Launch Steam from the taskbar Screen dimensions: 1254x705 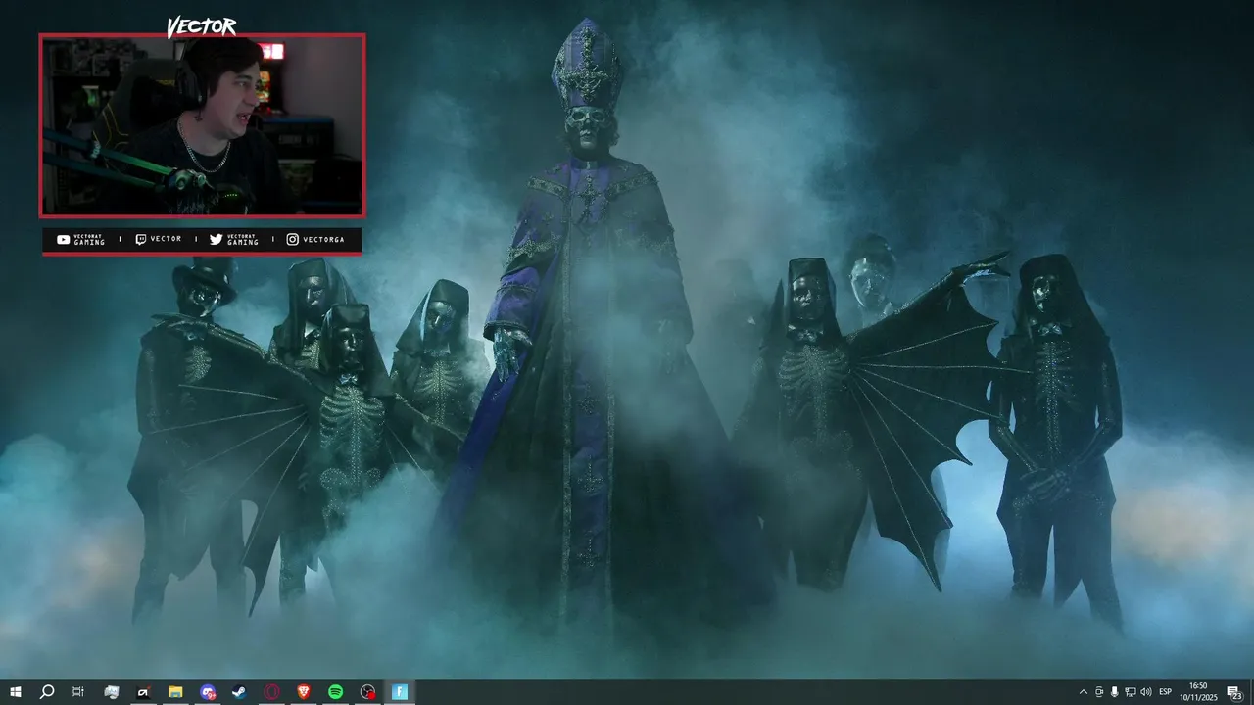239,692
